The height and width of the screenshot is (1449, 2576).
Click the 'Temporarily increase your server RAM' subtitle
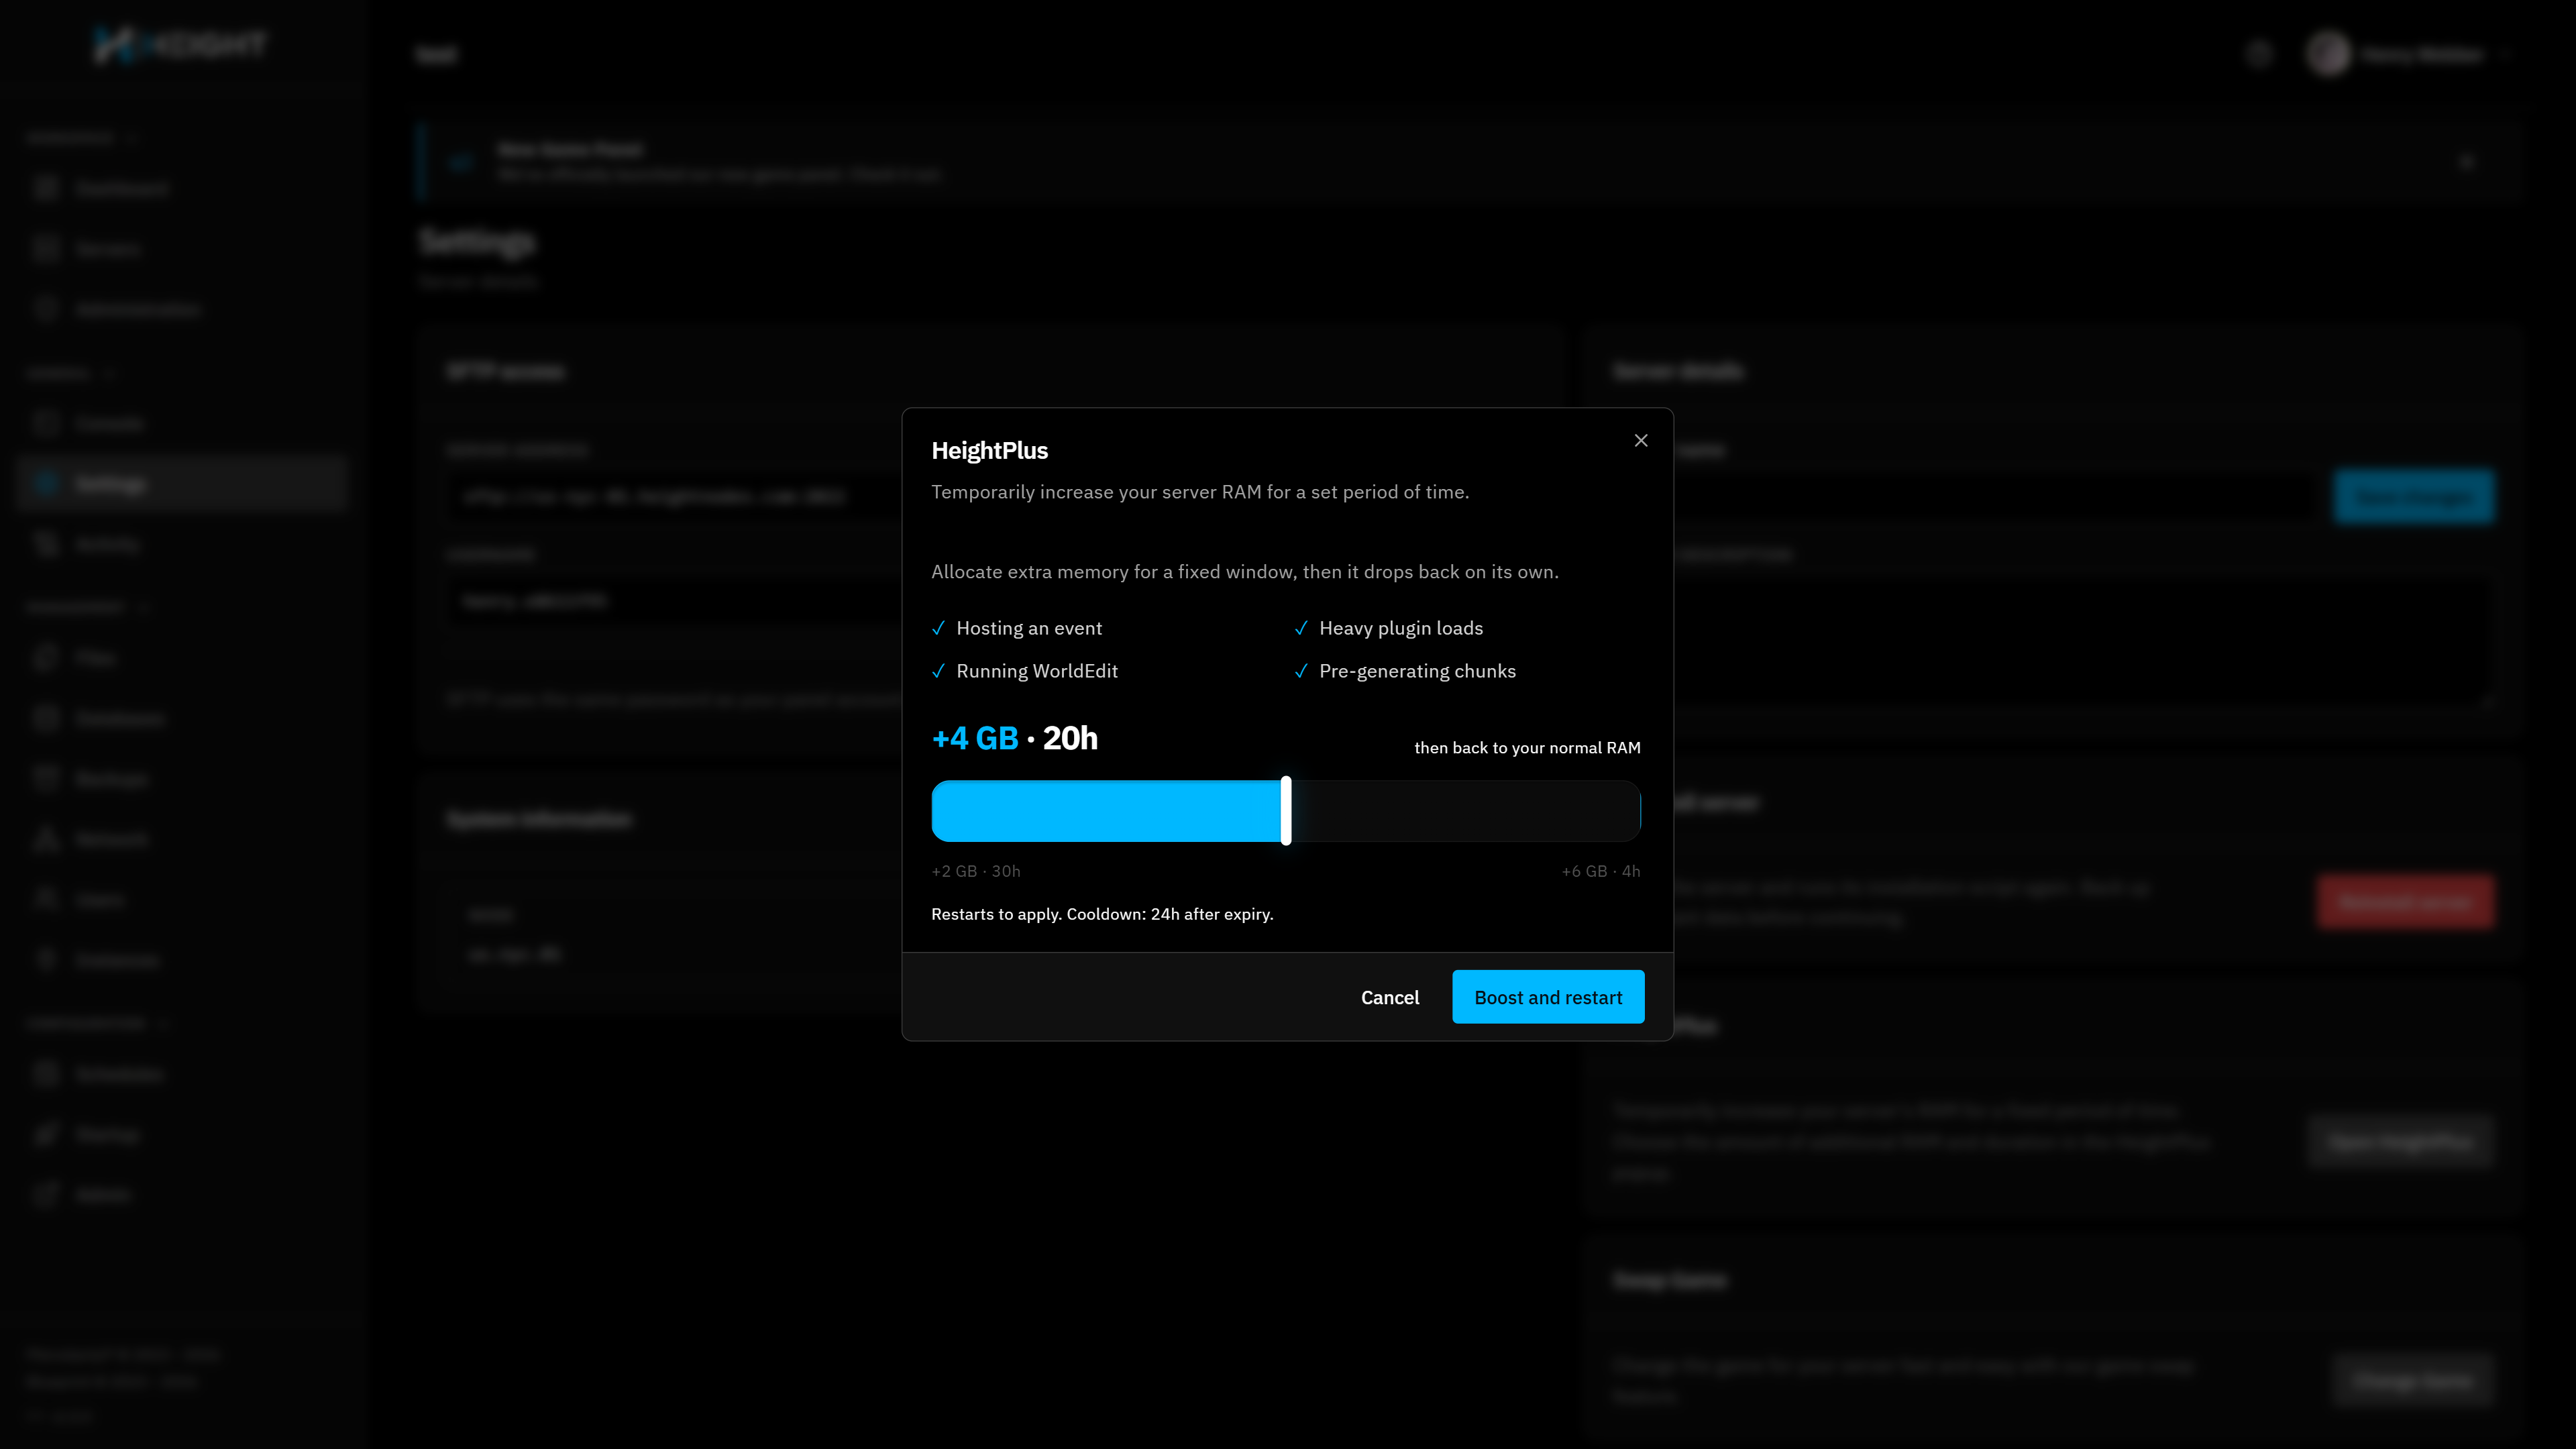[x=1200, y=492]
